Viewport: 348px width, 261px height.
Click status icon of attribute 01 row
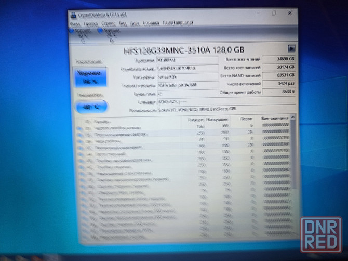coord(79,128)
